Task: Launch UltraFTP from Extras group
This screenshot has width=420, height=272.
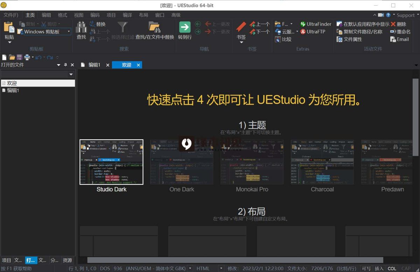Action: point(313,31)
